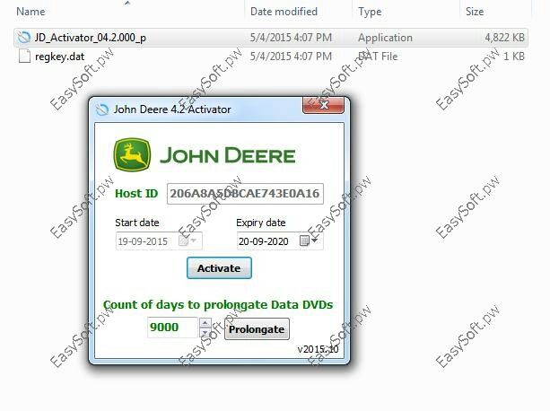Sort files by Name column header
Screen dimensions: 550x411
click(31, 12)
